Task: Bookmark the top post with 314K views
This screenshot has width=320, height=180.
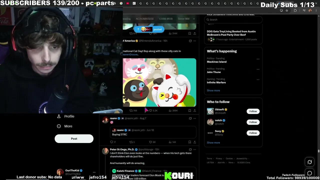Action: click(189, 33)
